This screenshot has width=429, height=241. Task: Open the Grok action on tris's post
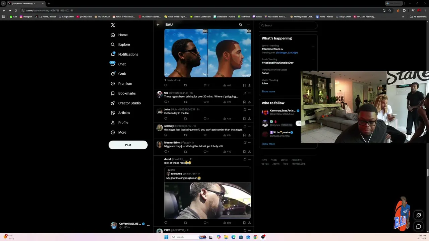click(245, 93)
